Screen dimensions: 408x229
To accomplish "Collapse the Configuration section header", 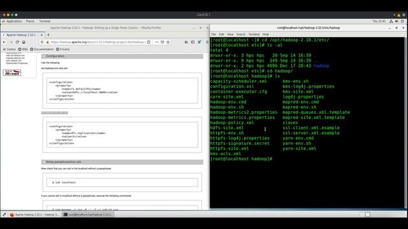I will [x=122, y=56].
